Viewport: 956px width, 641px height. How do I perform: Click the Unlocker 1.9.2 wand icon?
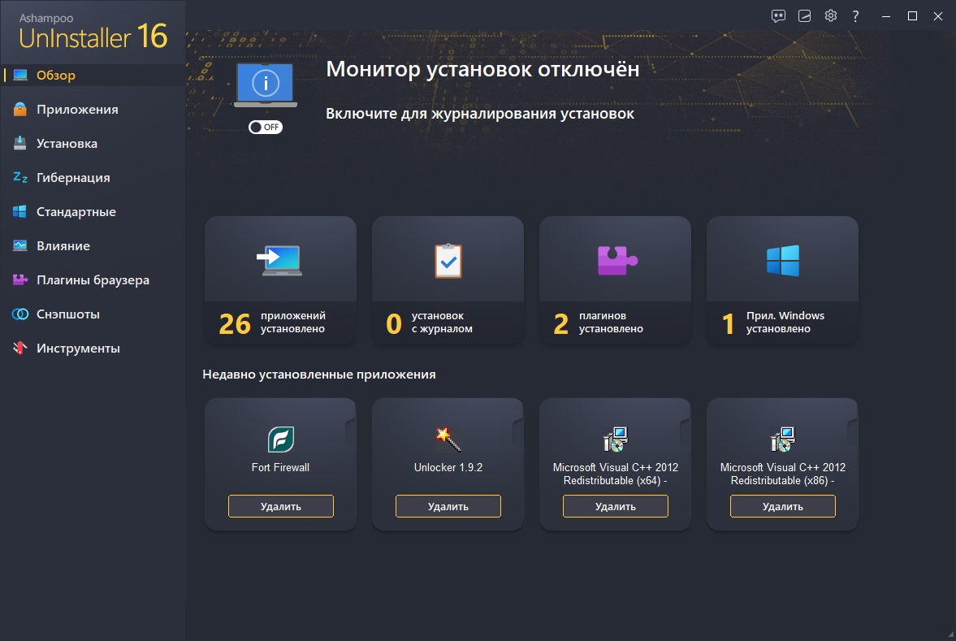click(448, 440)
